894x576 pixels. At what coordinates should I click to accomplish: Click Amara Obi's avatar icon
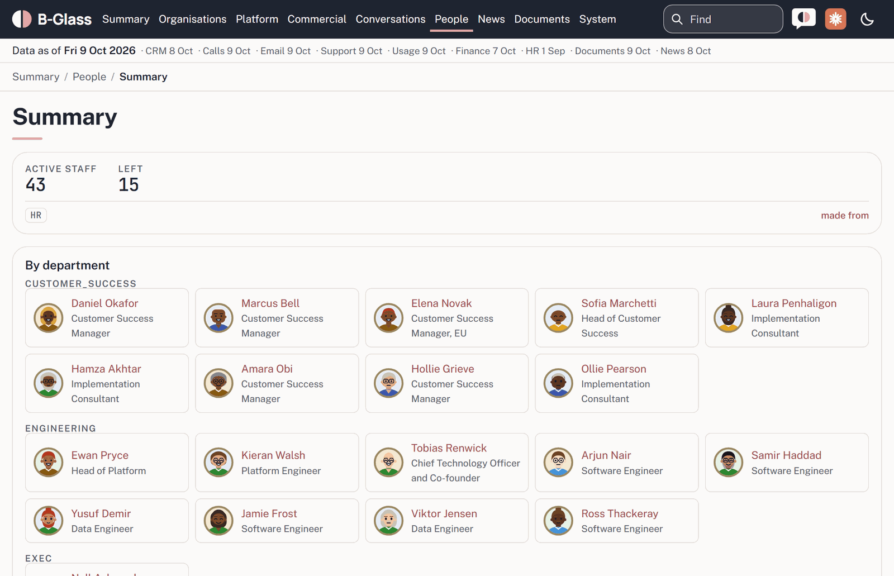point(218,383)
